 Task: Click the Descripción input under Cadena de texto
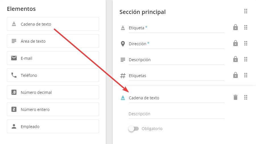[177, 114]
